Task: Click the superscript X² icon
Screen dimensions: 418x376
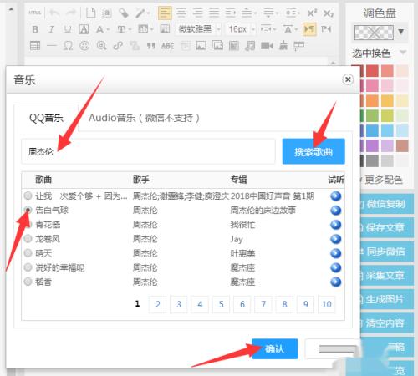Action: 312,13
